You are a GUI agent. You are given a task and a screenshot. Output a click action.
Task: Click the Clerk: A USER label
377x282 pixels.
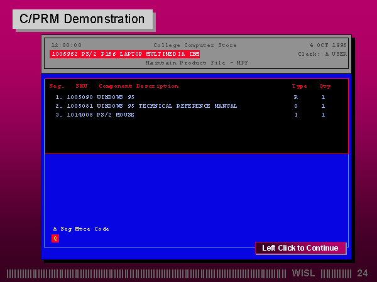point(322,54)
